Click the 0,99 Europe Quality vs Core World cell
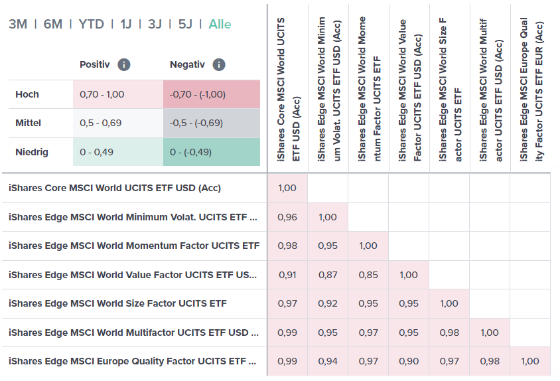Viewport: 560px width, 381px height. point(287,361)
